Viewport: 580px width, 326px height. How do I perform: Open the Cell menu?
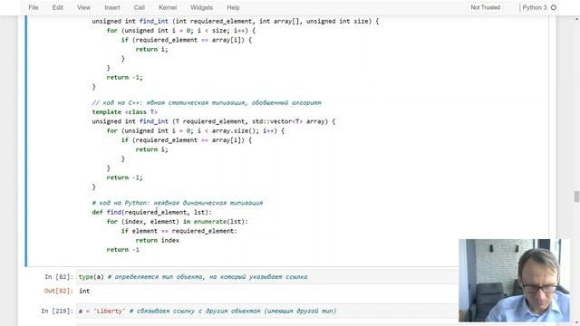pyautogui.click(x=140, y=7)
